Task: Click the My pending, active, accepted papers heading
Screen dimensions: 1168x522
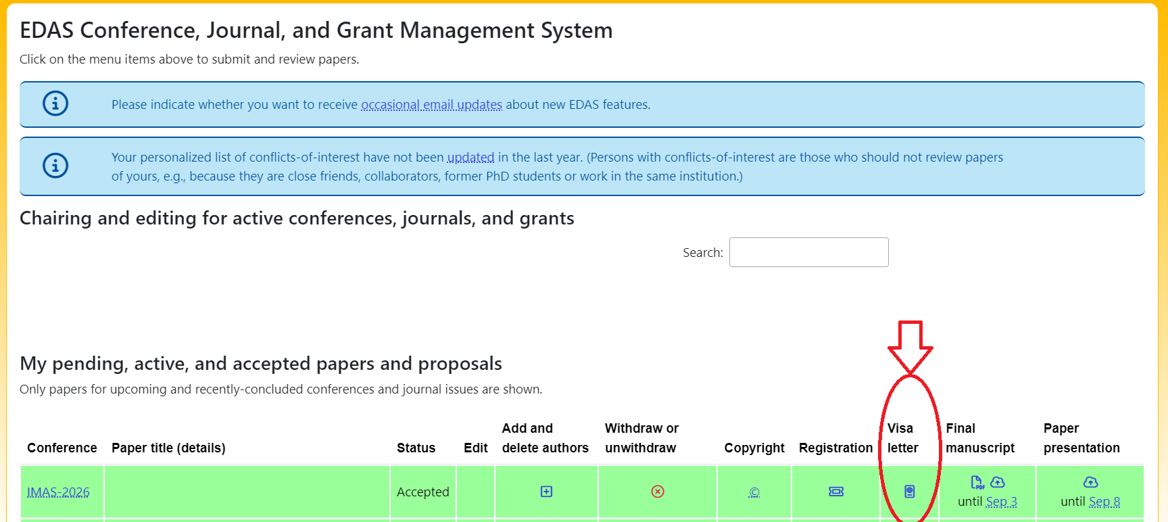Action: coord(261,364)
